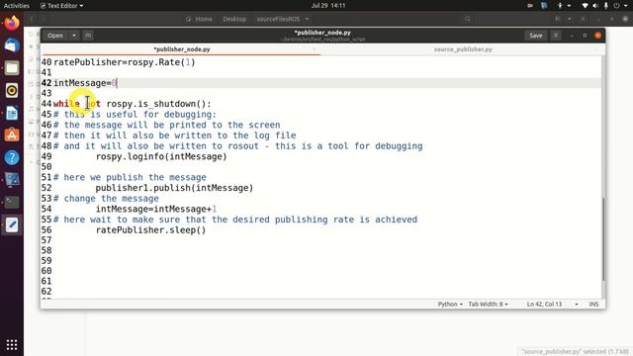The width and height of the screenshot is (633, 356).
Task: Click the ratePublisher.sleep() line
Action: coord(150,230)
